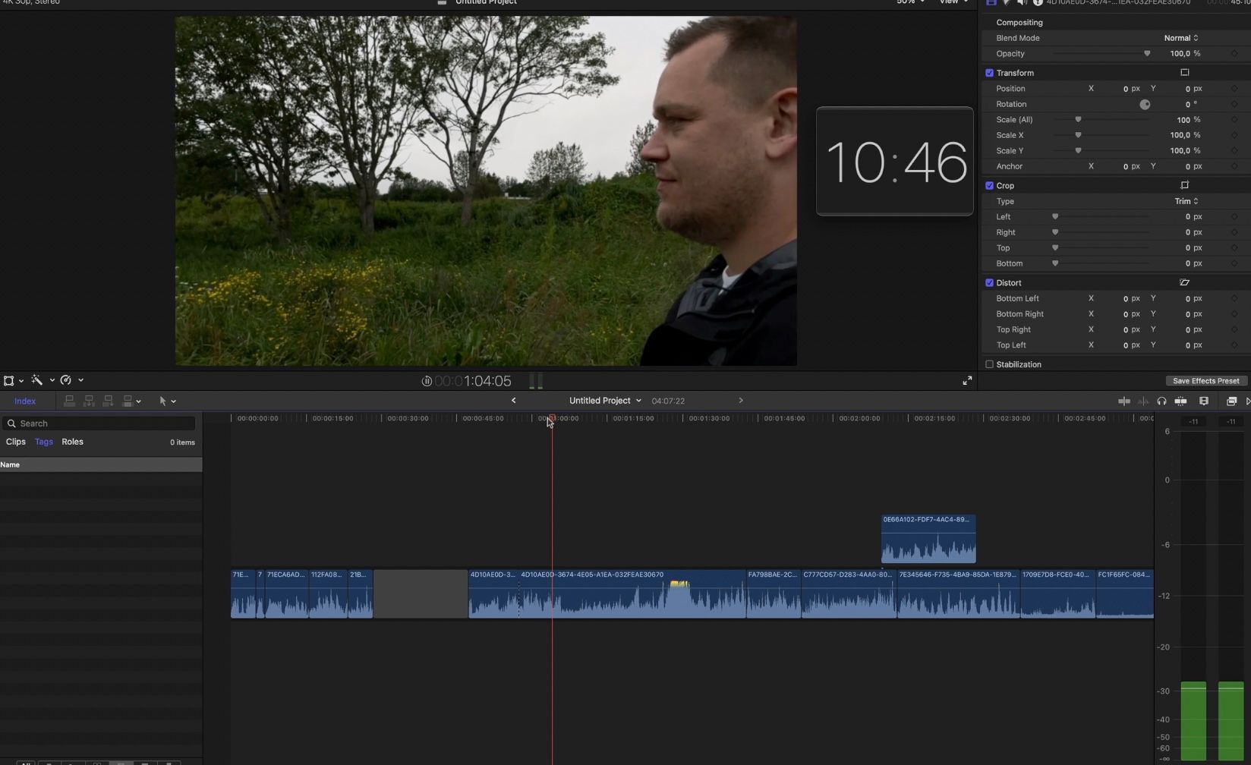Insert the selected clip at the playhead
Screen dimensions: 1251x765
coord(89,401)
